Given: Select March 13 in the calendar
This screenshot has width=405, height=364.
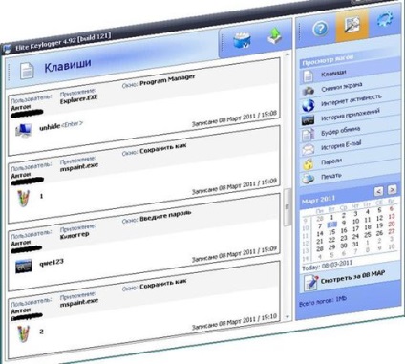Looking at the screenshot, I should (x=392, y=217).
